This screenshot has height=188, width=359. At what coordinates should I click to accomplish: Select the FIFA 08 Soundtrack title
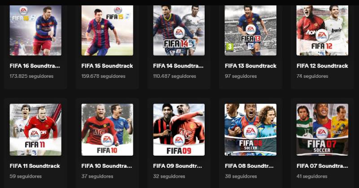[249, 166]
